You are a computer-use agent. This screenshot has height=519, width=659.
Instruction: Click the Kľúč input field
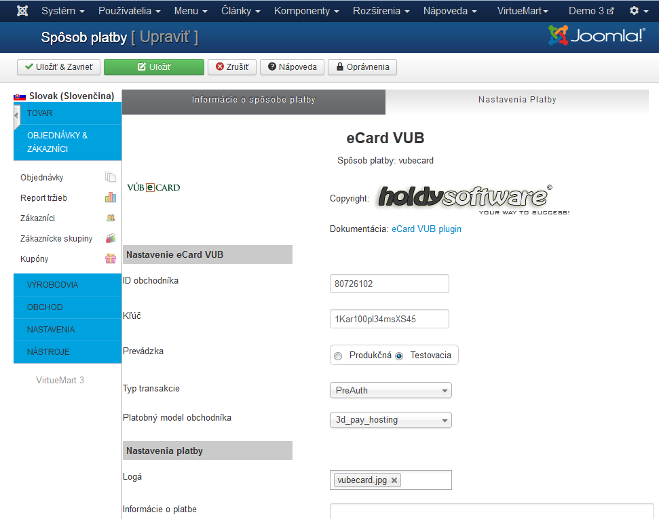[x=389, y=319]
